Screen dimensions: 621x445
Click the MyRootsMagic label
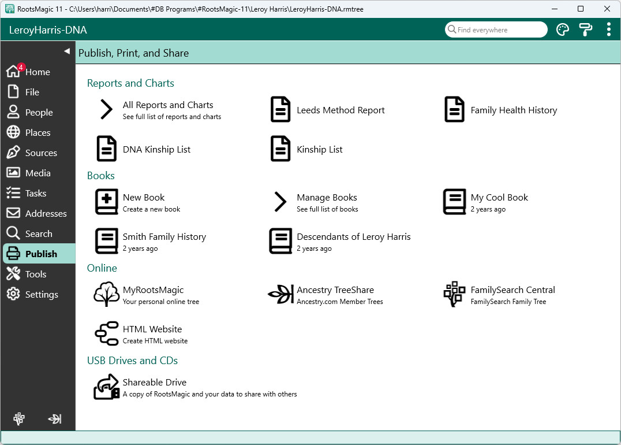coord(154,290)
